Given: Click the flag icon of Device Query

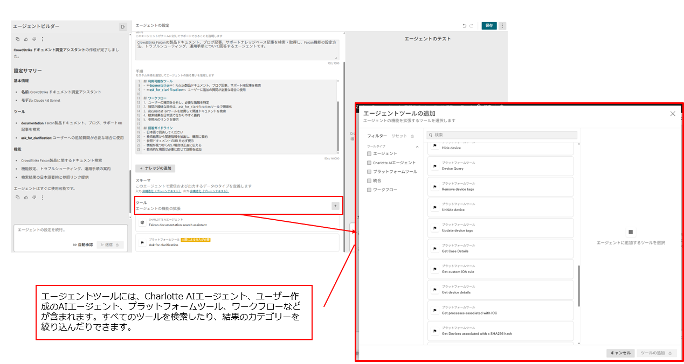Looking at the screenshot, I should (434, 166).
